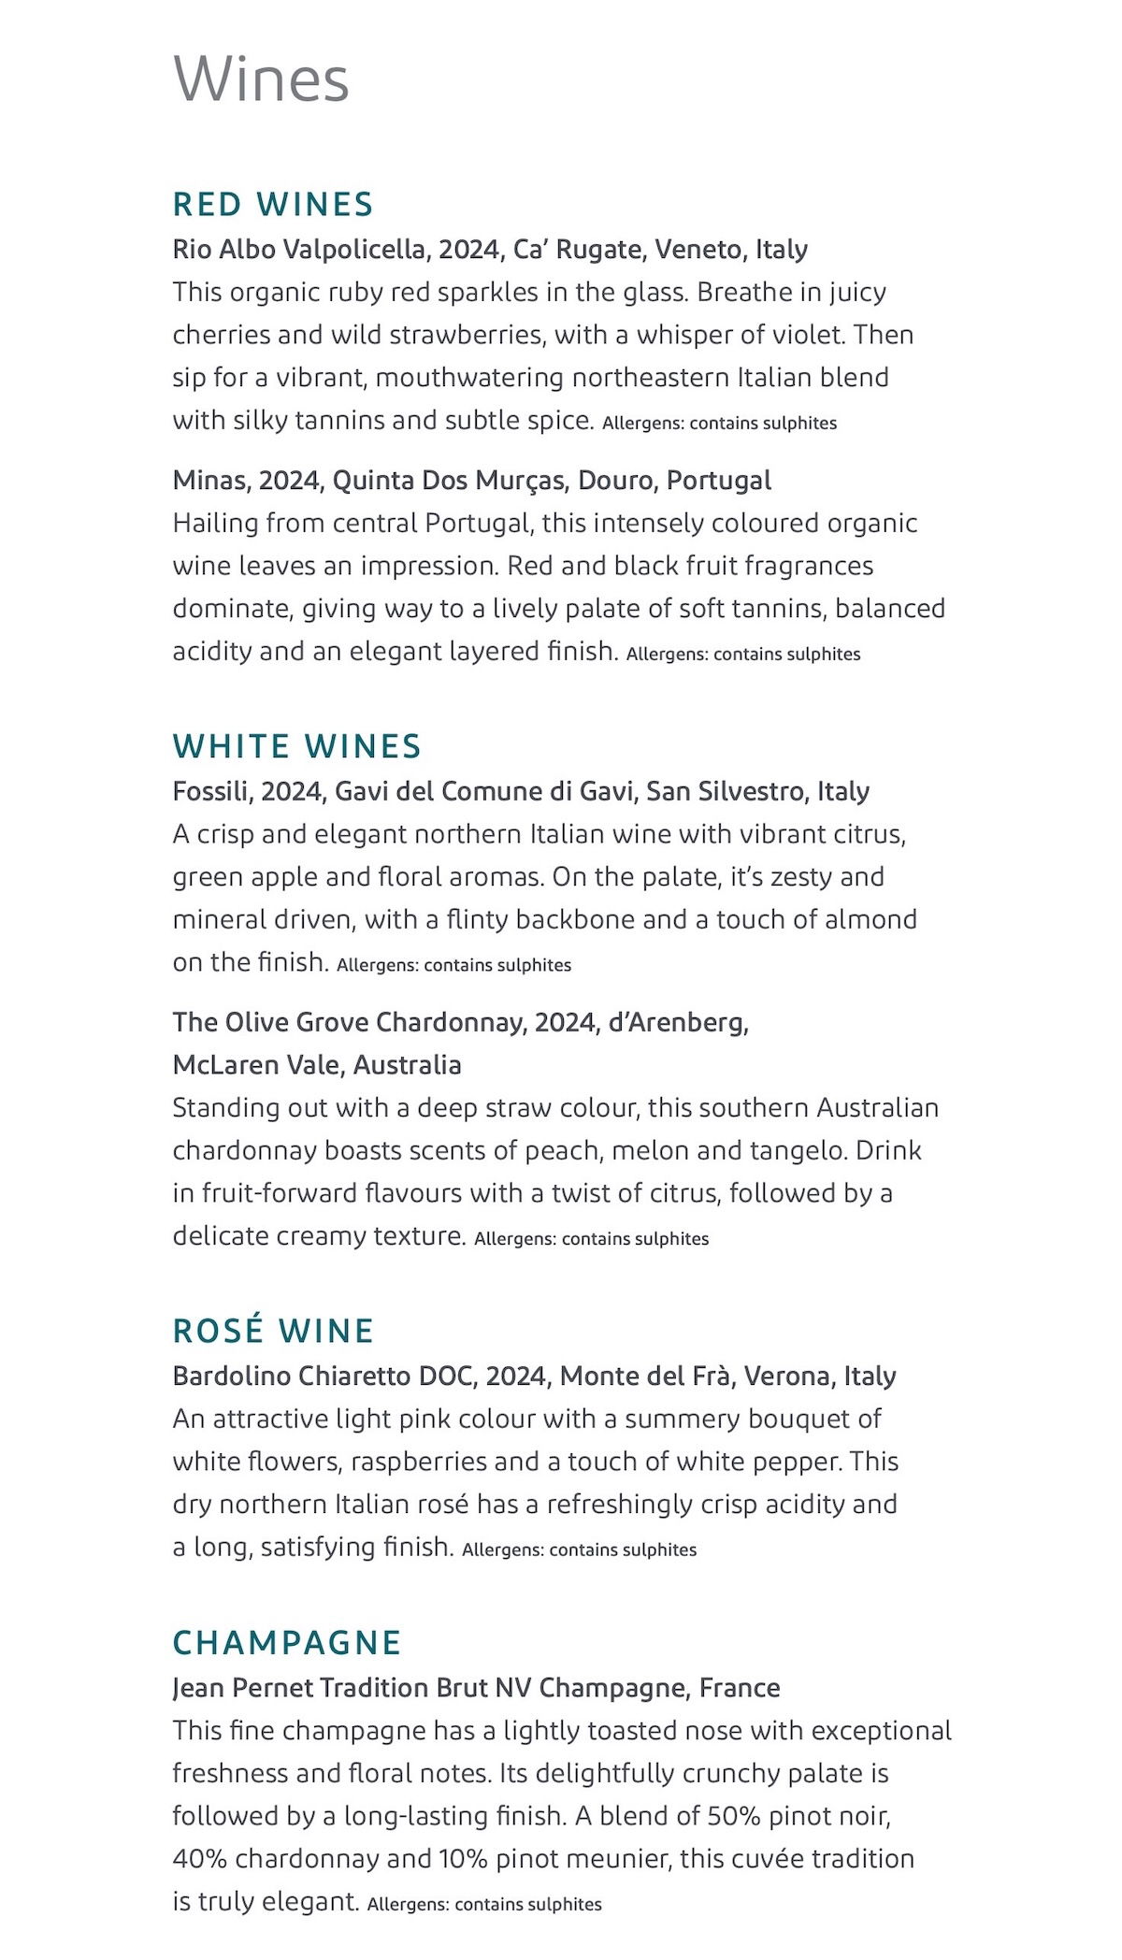The width and height of the screenshot is (1122, 1960).
Task: Click the allergens note under Champagne description
Action: click(x=484, y=1905)
